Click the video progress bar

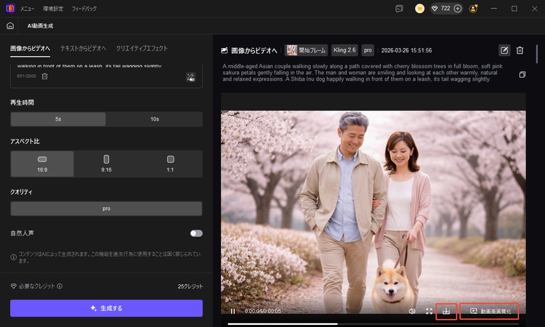[373, 324]
